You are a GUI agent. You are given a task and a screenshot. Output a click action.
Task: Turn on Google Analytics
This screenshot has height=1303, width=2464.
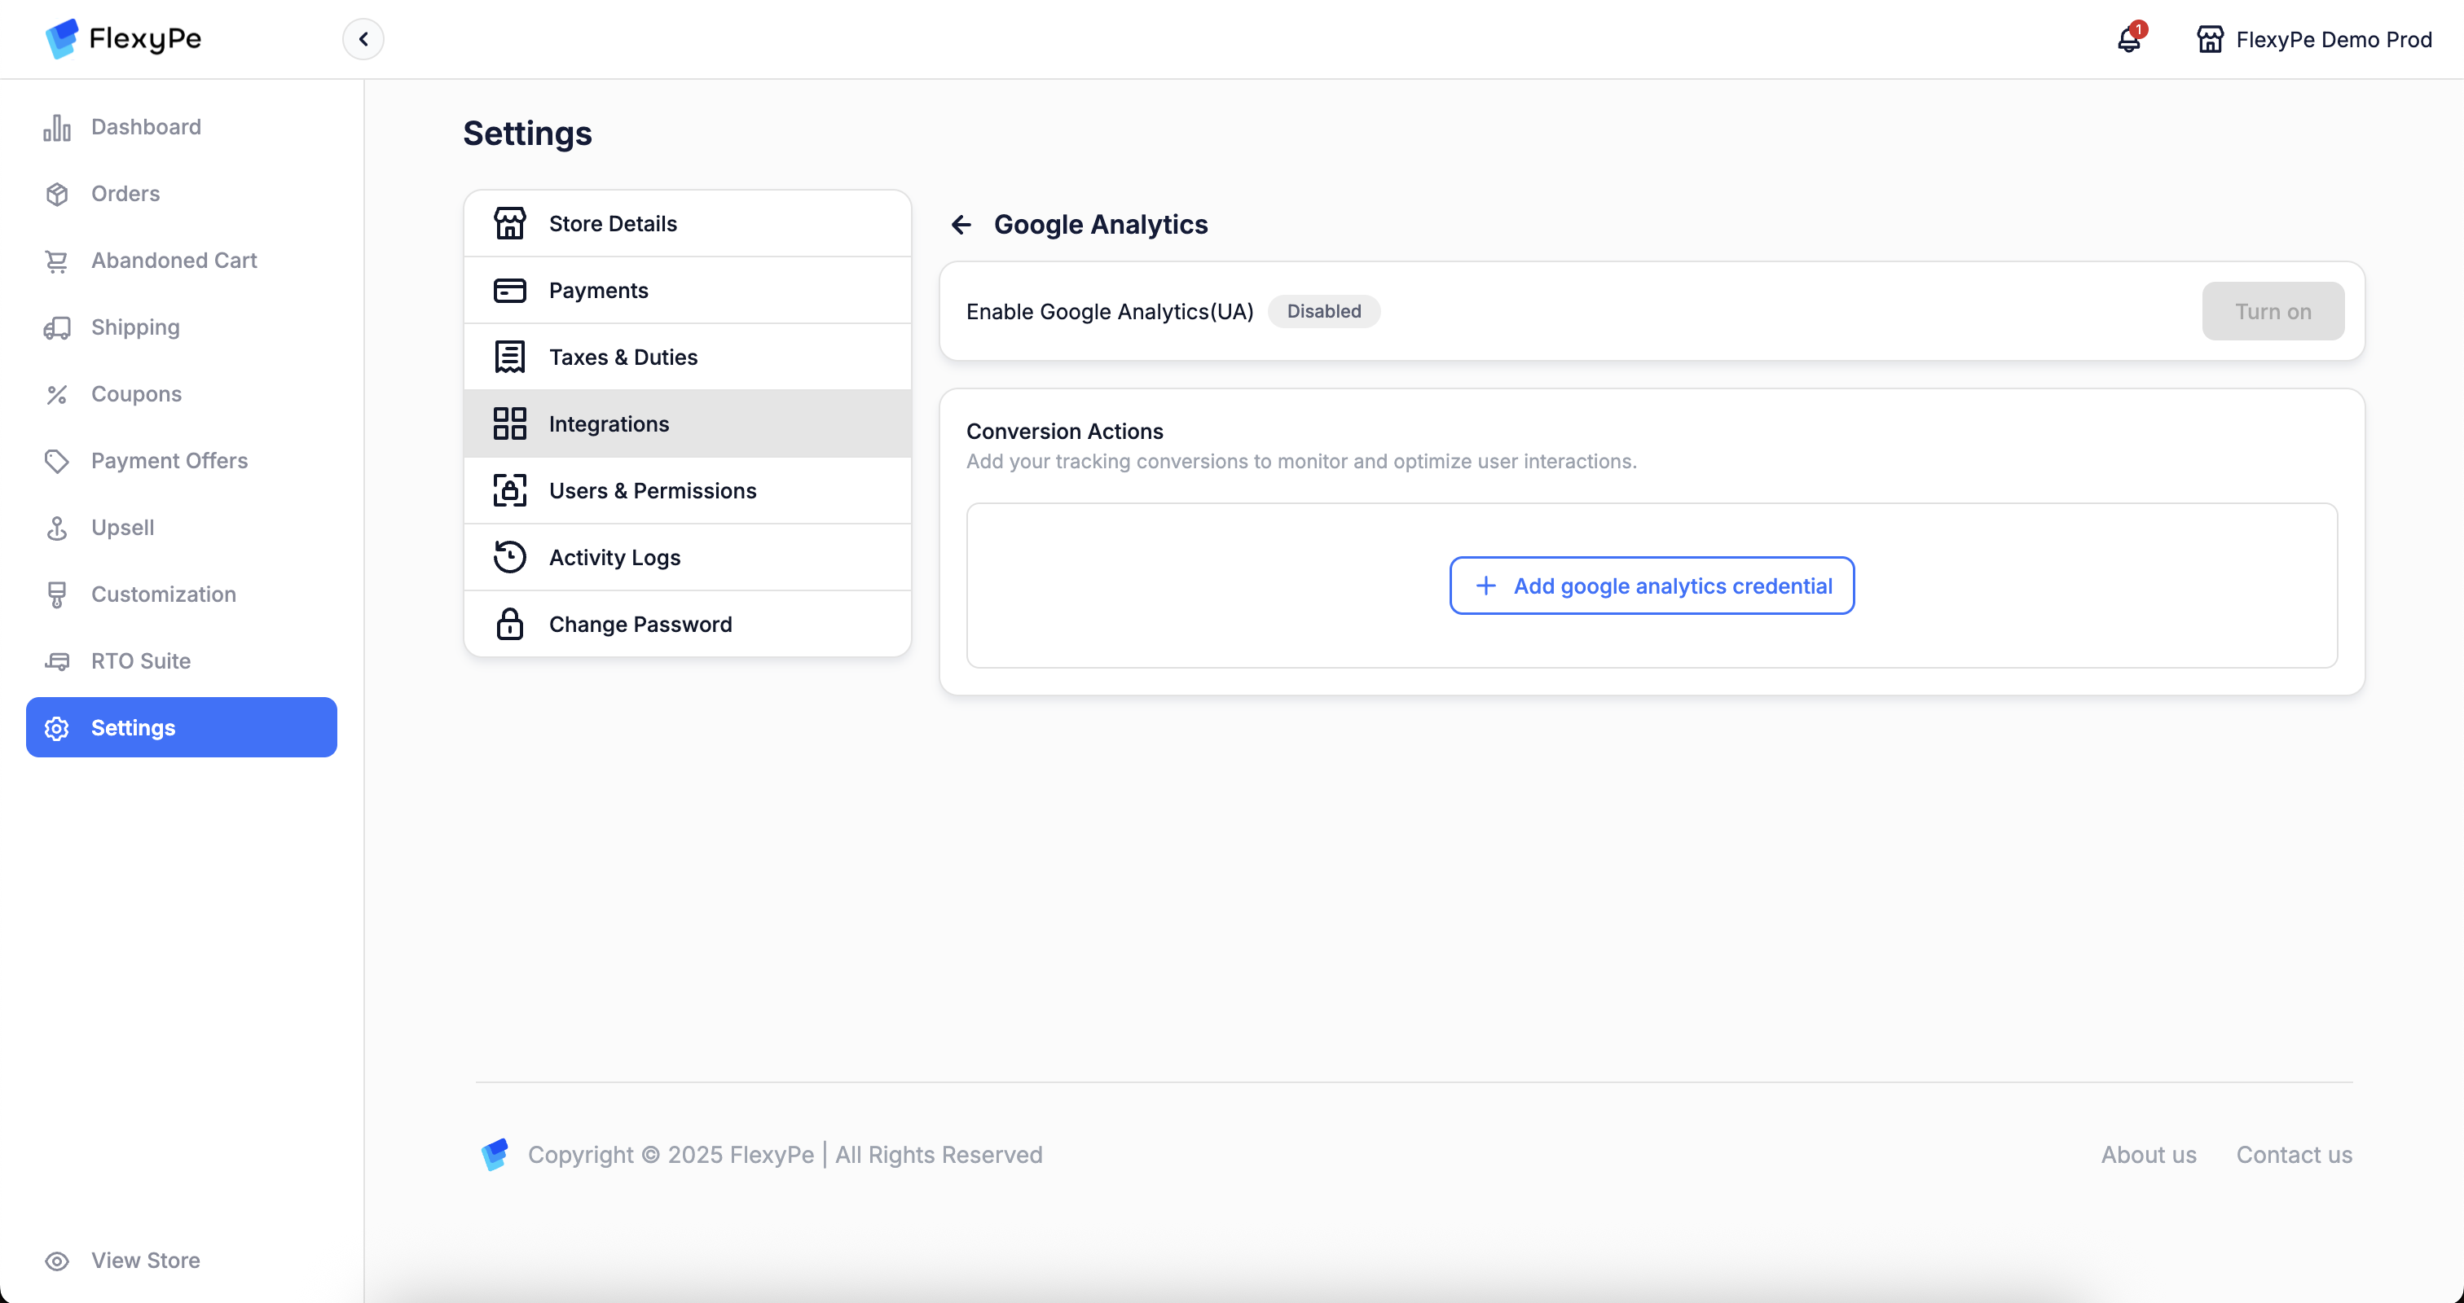coord(2273,312)
